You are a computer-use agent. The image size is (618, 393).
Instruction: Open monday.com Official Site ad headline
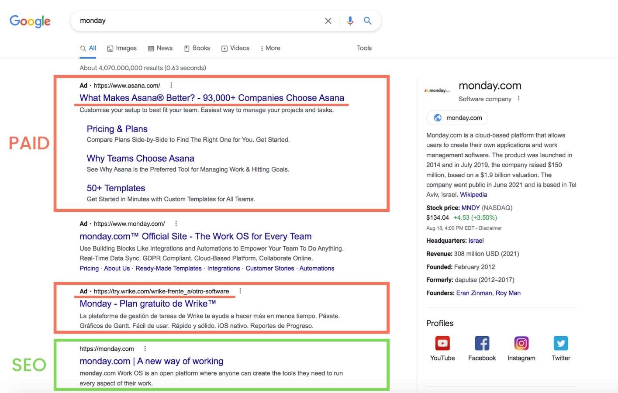196,236
